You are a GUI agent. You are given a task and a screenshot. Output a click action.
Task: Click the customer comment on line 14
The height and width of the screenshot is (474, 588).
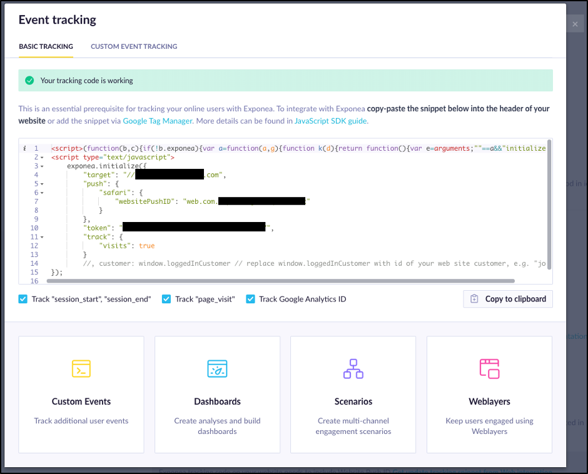coord(314,263)
